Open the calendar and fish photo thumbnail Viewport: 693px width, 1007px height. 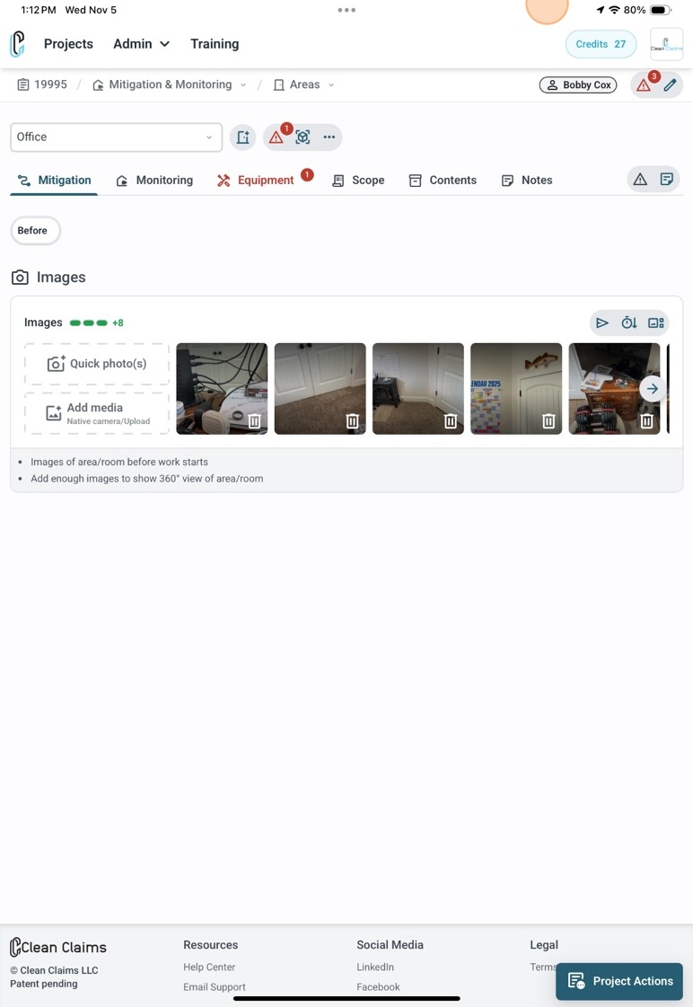[x=516, y=389]
